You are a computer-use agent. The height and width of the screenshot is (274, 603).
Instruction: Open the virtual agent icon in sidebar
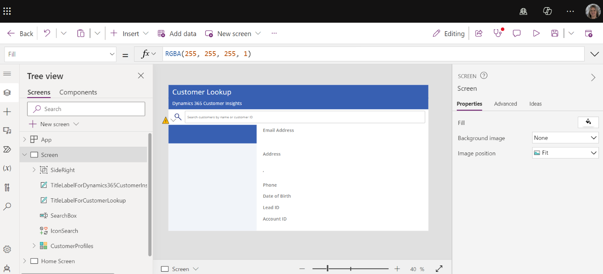(x=7, y=269)
